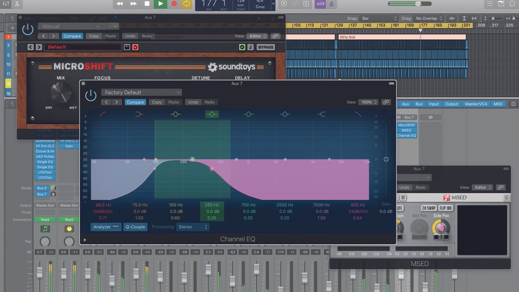The image size is (519, 292).
Task: Click the link chain icon beside the View selector
Action: pyautogui.click(x=386, y=102)
